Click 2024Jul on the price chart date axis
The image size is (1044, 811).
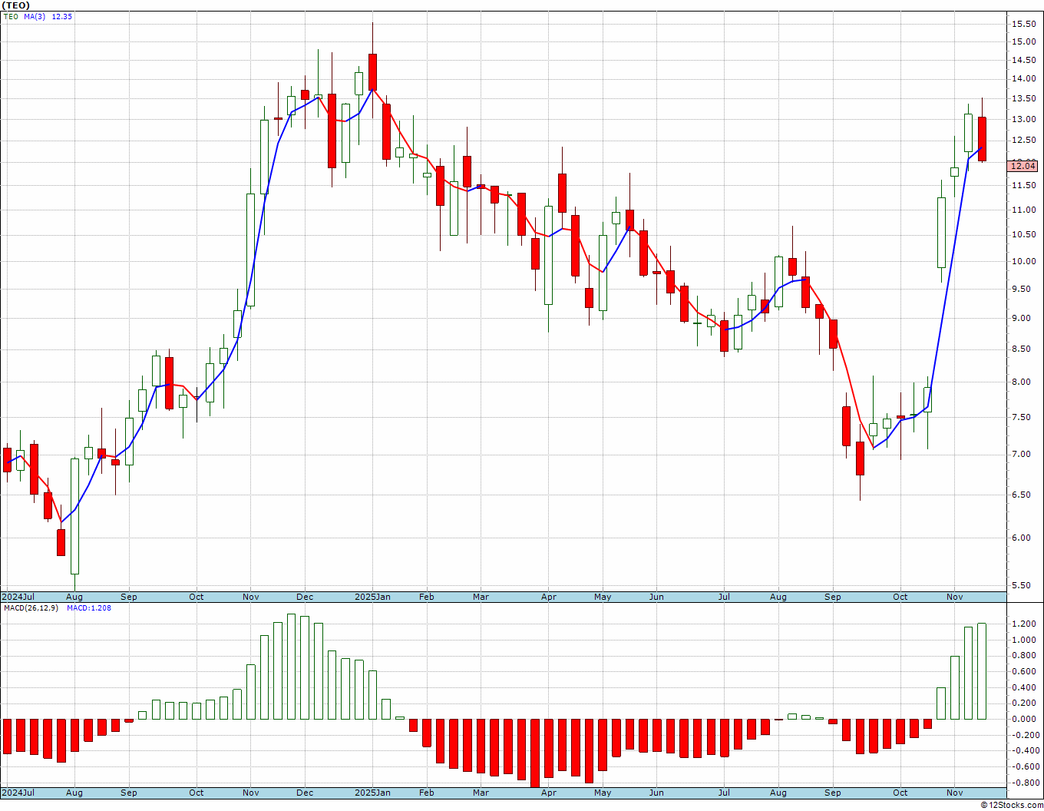(18, 597)
